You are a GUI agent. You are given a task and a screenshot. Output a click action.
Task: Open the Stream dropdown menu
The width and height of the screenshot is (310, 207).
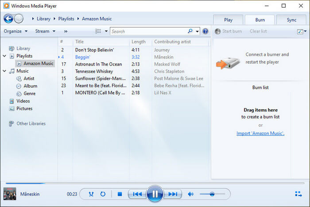click(45, 31)
